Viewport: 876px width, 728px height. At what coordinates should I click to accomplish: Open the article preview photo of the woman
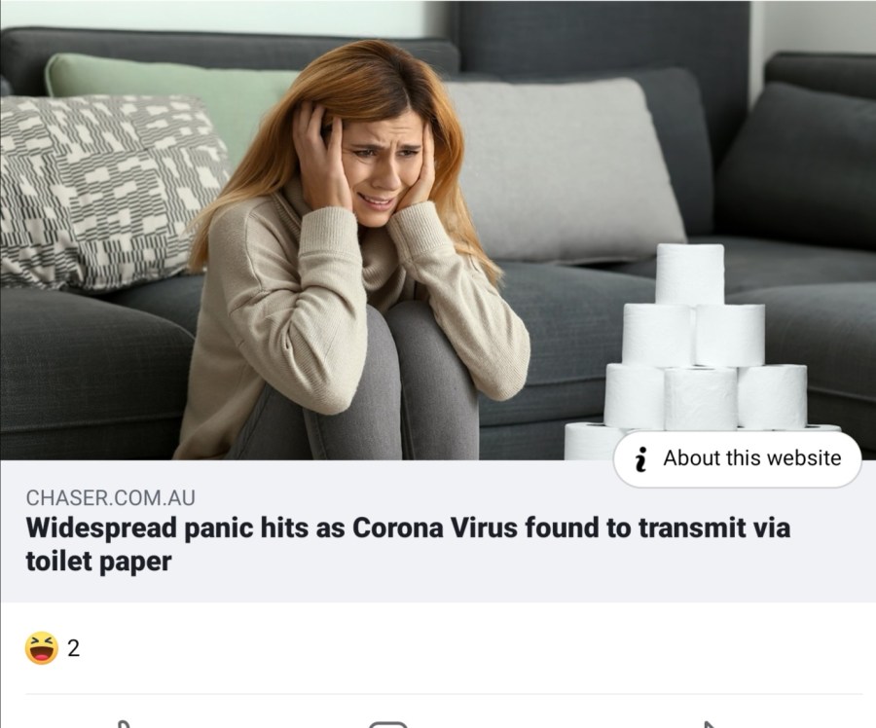click(438, 231)
